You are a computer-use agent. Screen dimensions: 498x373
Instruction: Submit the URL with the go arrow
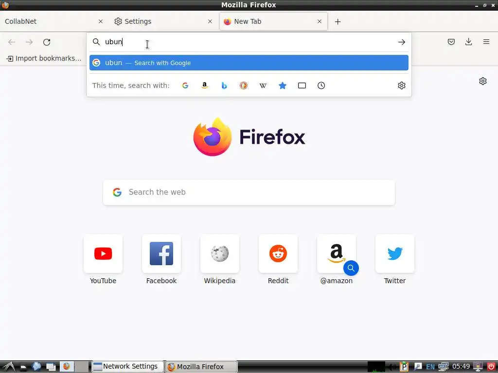click(x=401, y=42)
